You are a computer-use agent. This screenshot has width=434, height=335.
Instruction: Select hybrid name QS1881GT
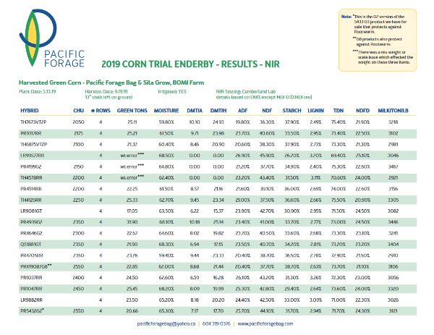click(x=31, y=245)
